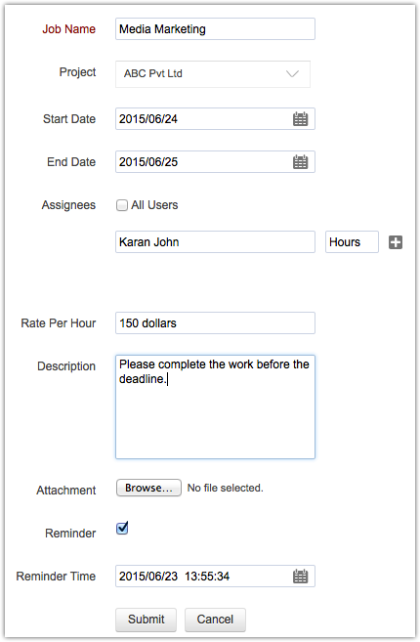Viewport: 420px width, 642px height.
Task: Uncheck the Reminder checkbox
Action: tap(122, 529)
